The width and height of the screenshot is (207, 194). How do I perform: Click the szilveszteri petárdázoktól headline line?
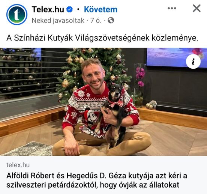[x=93, y=185]
